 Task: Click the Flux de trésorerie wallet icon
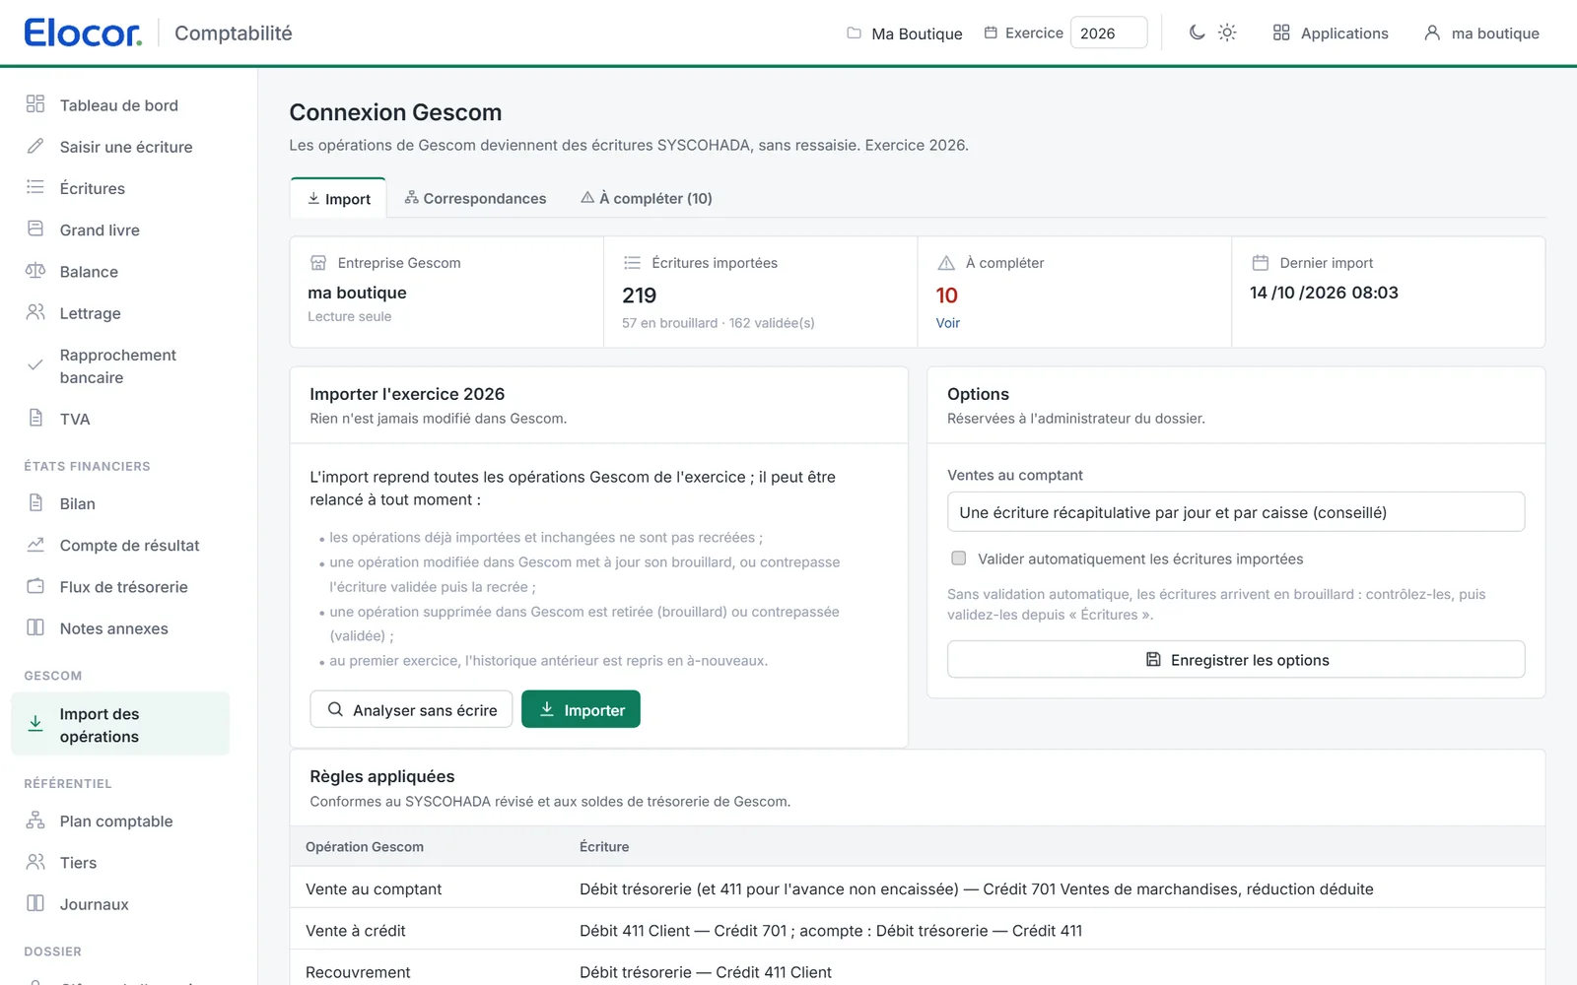(x=35, y=586)
